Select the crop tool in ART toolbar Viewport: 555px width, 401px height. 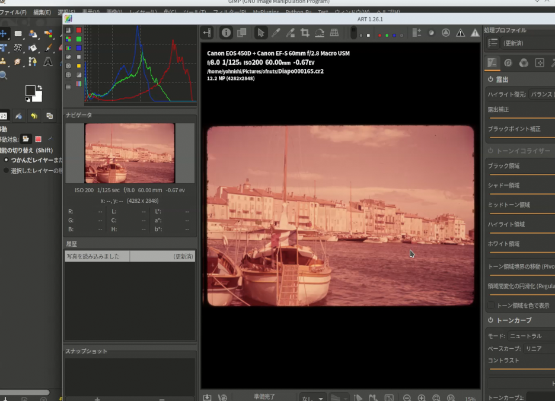[305, 33]
